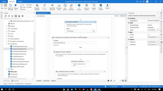
Task: Open UI Explorer
Action: (79, 5)
